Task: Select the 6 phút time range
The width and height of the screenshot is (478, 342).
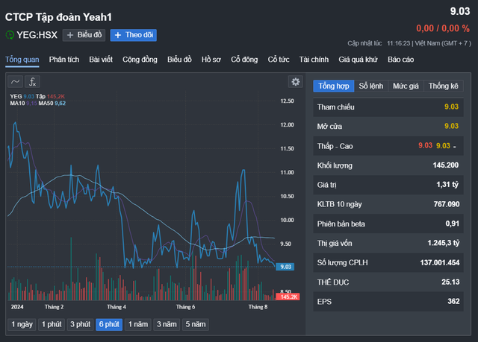Action: click(x=108, y=324)
